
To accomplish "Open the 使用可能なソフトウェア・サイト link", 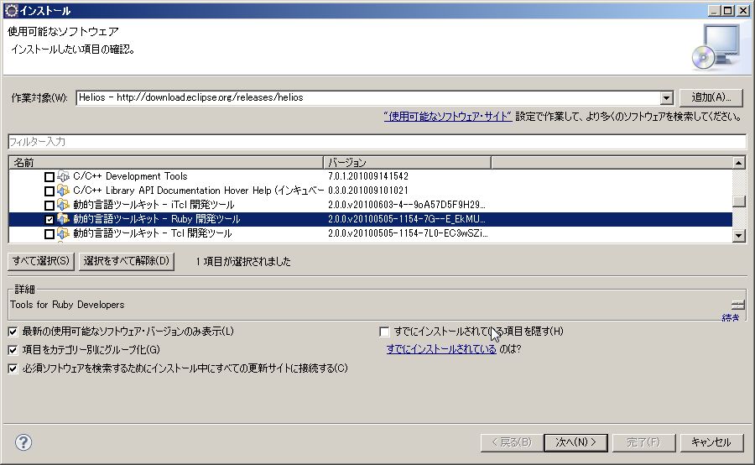I will click(x=448, y=117).
